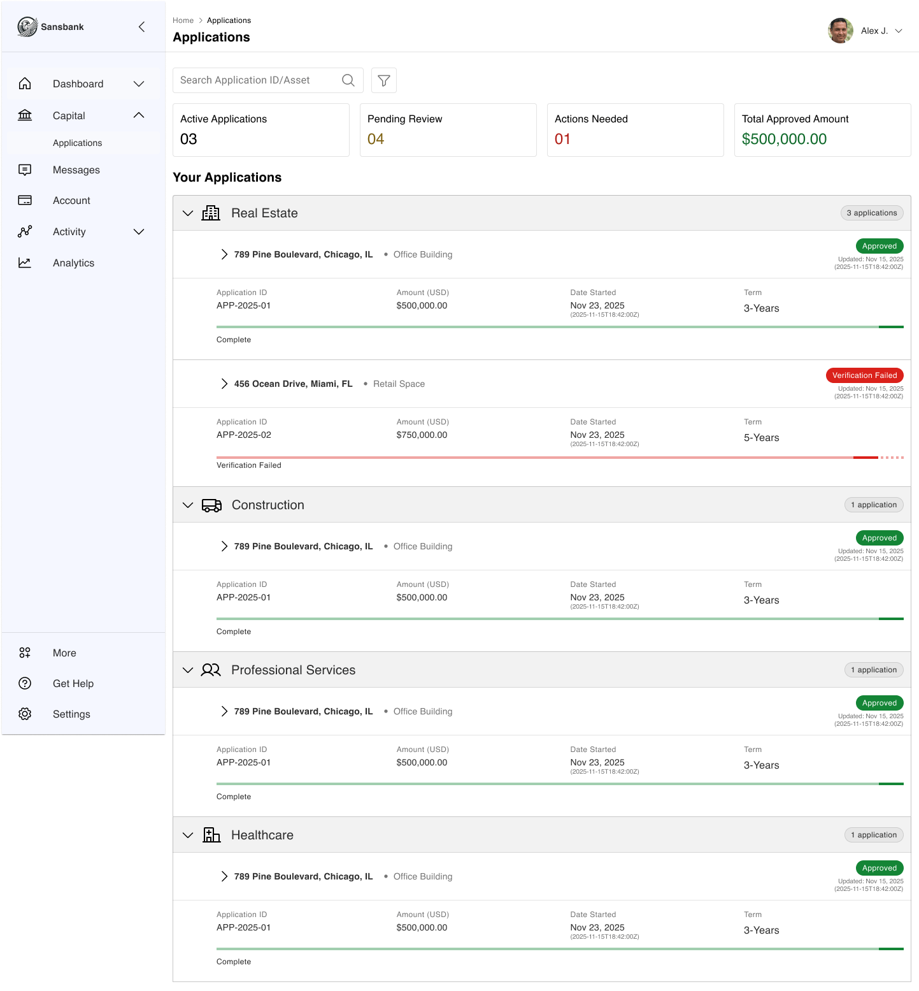Open the Alex J. account dropdown
This screenshot has height=991, width=919.
(882, 31)
